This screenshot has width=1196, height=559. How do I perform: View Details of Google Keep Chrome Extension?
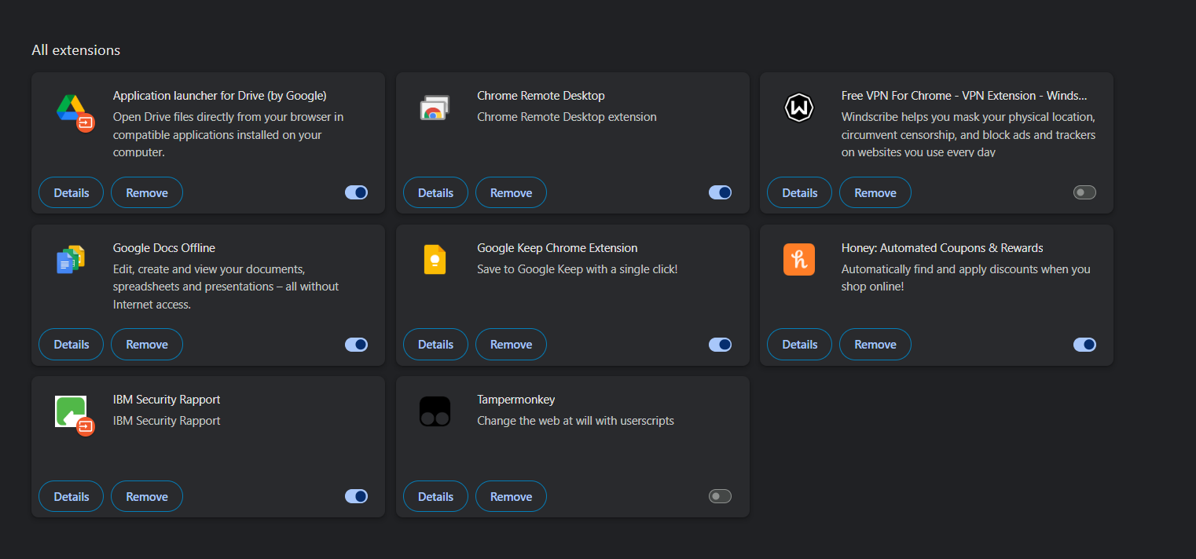pyautogui.click(x=435, y=344)
